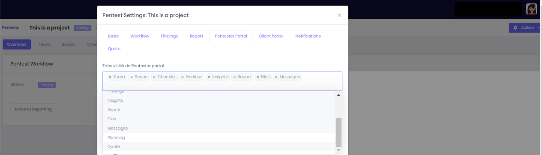The image size is (542, 155).
Task: Open the Team page tab
Action: (x=44, y=44)
